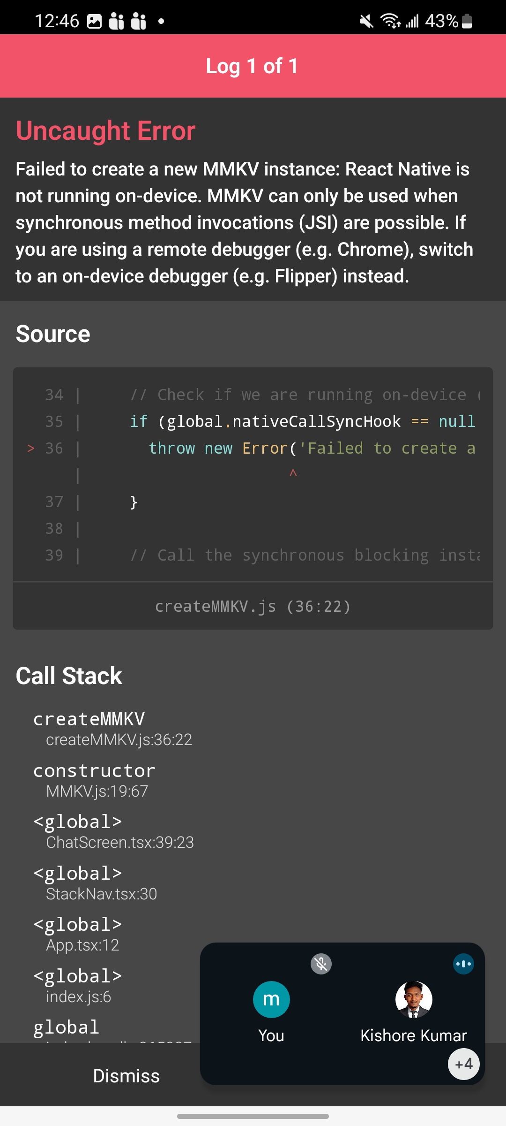
Task: Tap the 'Log 1 of 1' header bar
Action: pos(253,66)
